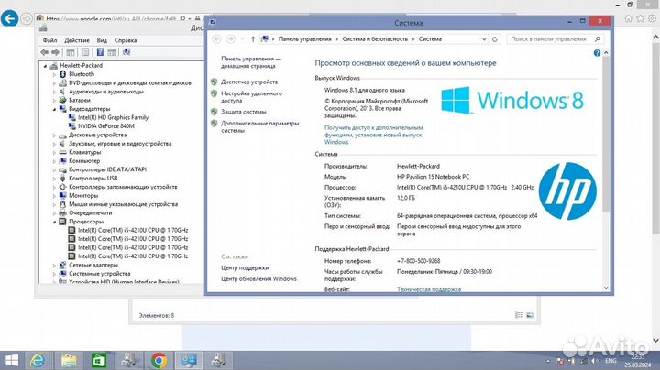The image size is (660, 370).
Task: Expand DVD-дисководы и дисководы компакт-дисков node
Action: pyautogui.click(x=54, y=83)
